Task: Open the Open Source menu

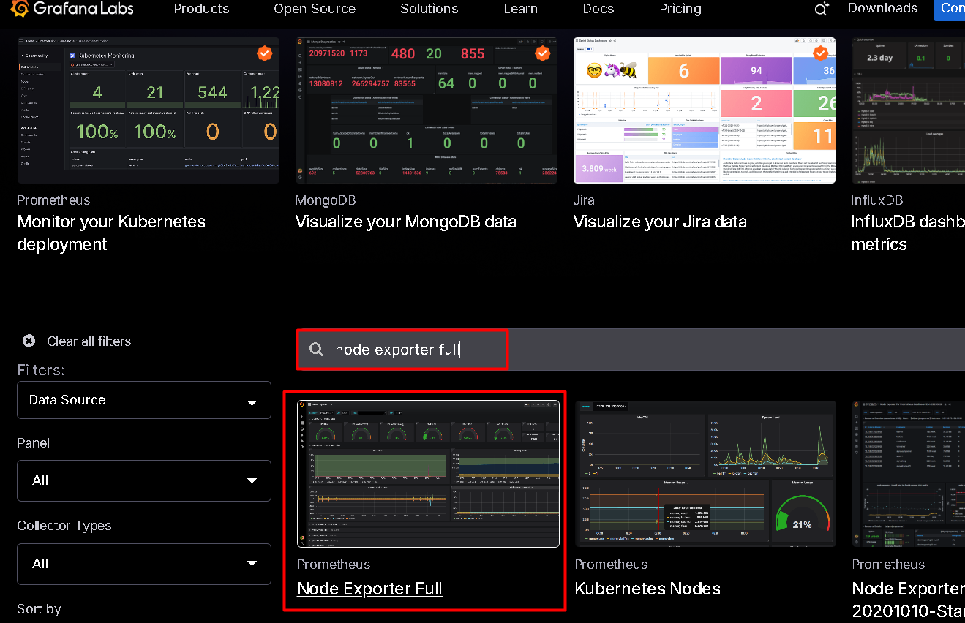Action: point(315,9)
